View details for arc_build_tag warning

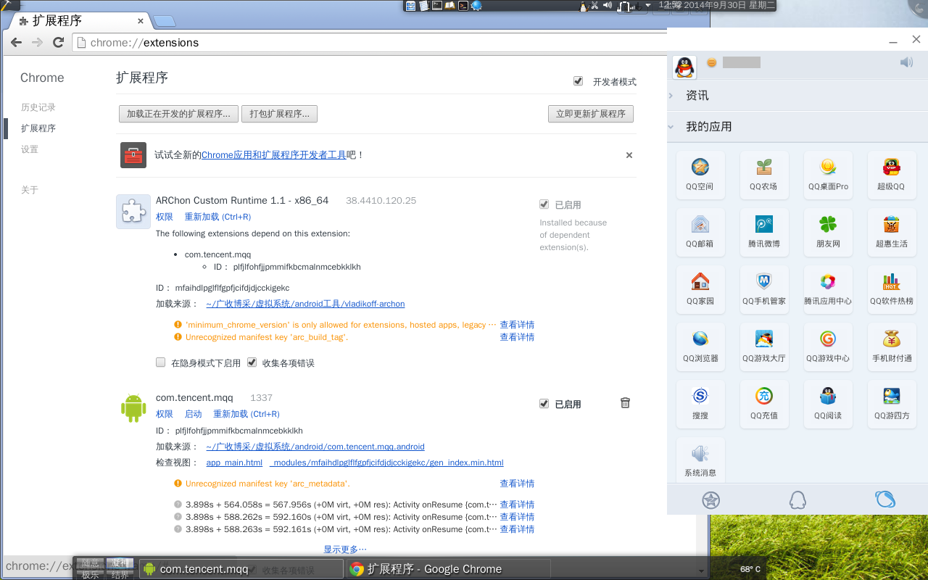coord(517,337)
